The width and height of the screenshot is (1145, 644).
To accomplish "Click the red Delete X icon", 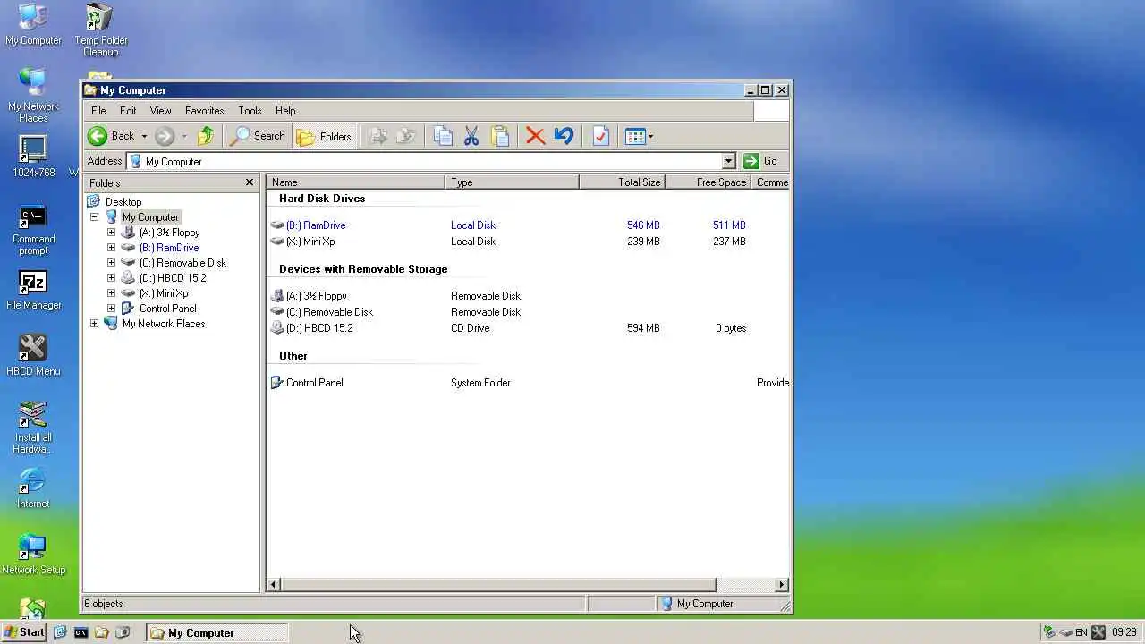I will pyautogui.click(x=535, y=136).
